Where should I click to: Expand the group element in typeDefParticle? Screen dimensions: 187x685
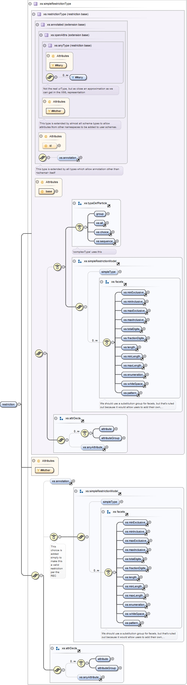[108, 214]
